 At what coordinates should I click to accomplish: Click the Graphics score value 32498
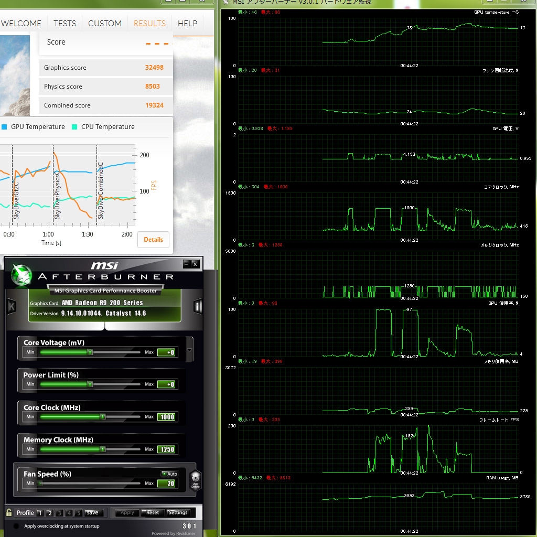pyautogui.click(x=154, y=68)
